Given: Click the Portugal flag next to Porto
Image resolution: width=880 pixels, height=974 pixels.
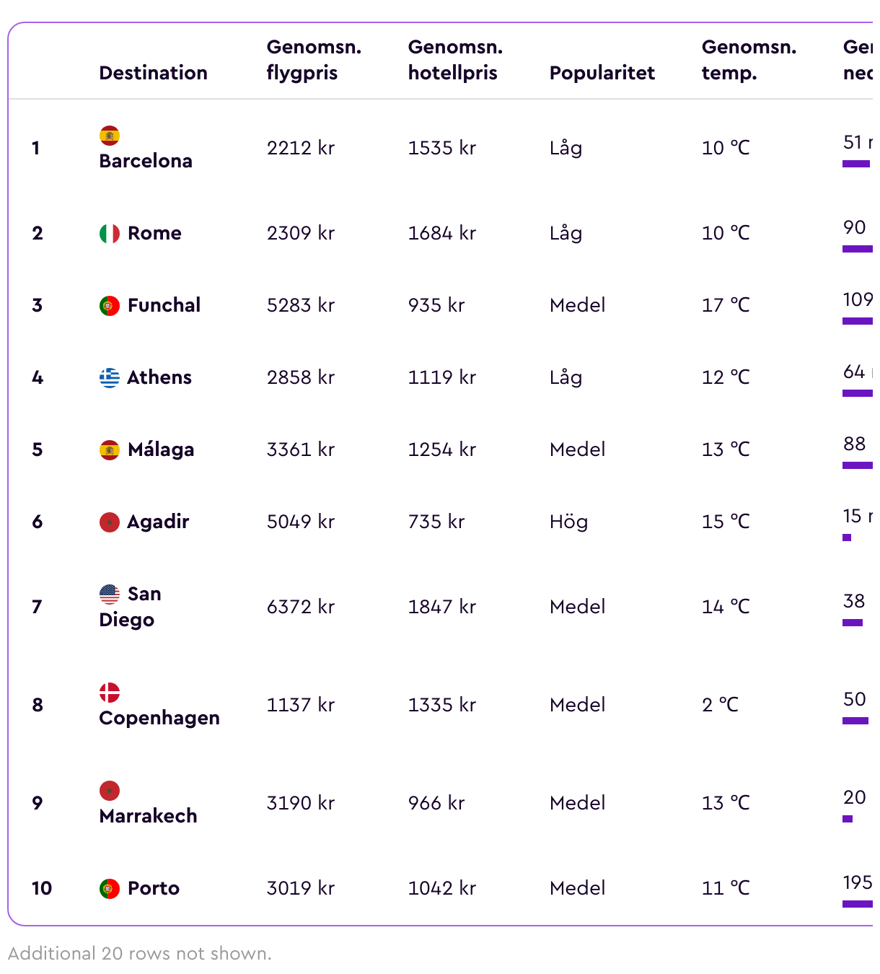Looking at the screenshot, I should tap(110, 889).
